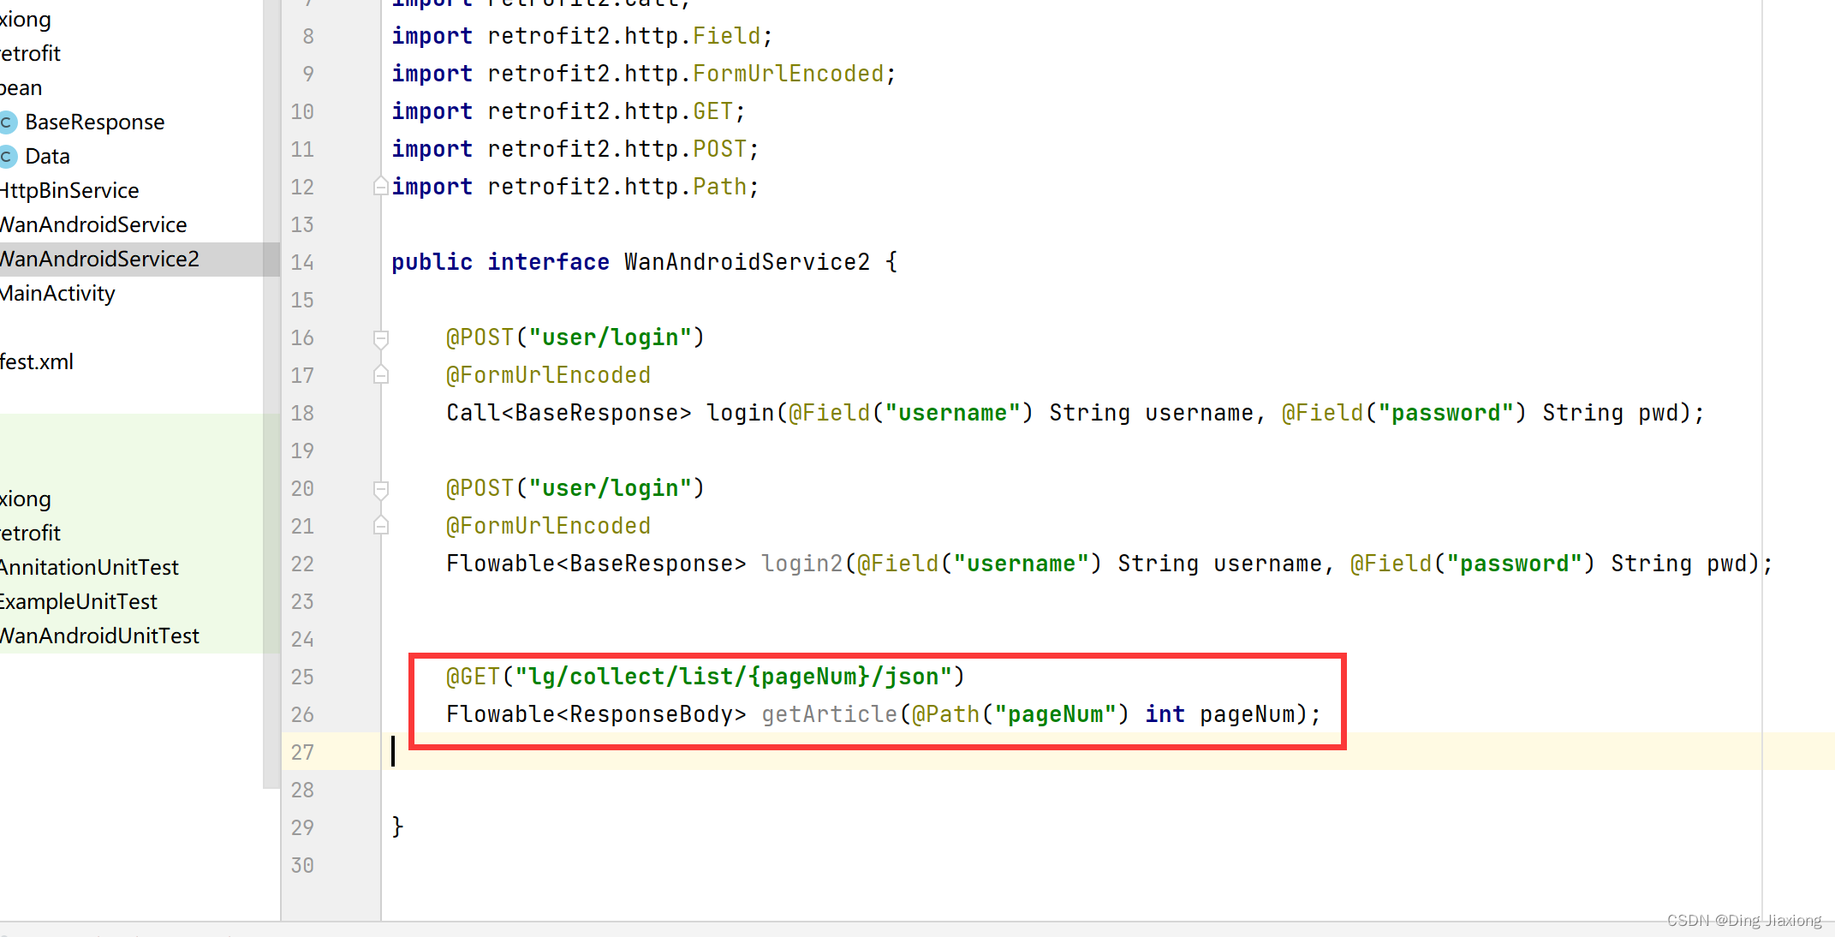The height and width of the screenshot is (937, 1835).
Task: Click the FormUrlEncoded import on line 9
Action: tap(788, 74)
